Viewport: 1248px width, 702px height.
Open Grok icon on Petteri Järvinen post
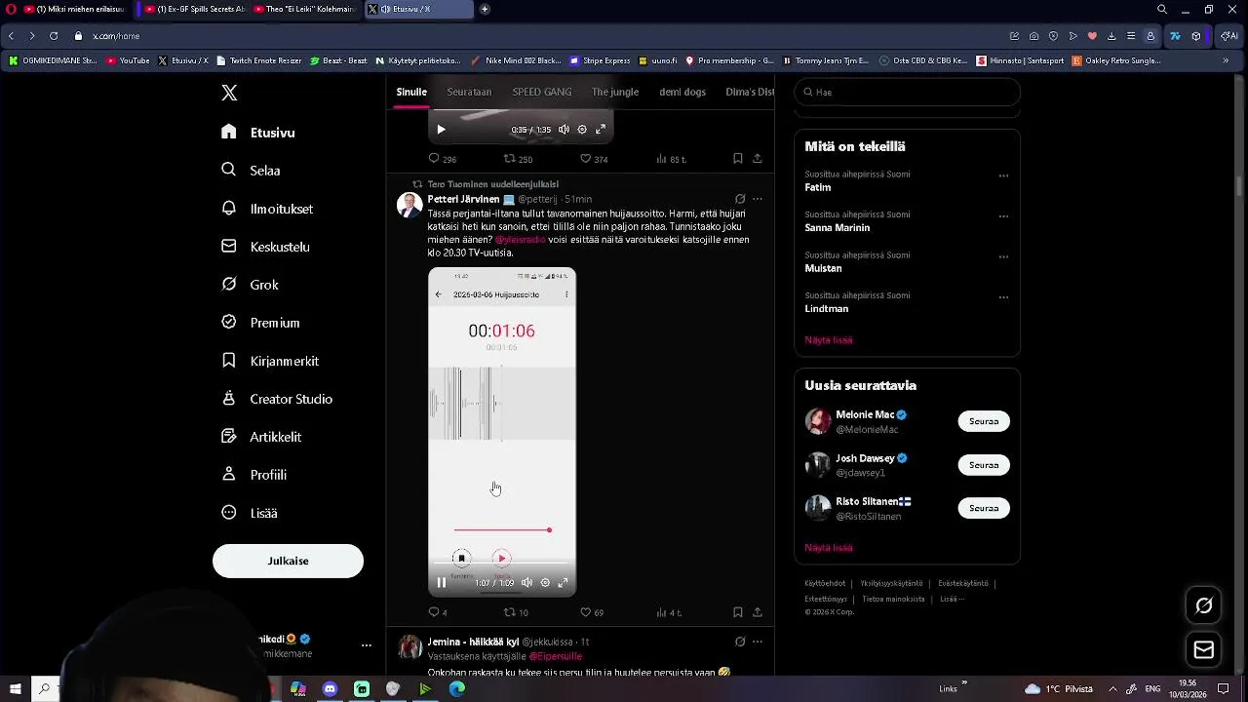pyautogui.click(x=740, y=199)
